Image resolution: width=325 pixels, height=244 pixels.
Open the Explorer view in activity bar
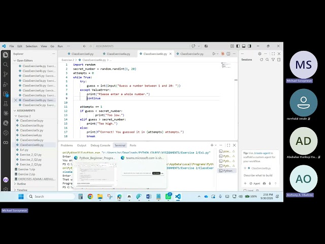pos(6,54)
